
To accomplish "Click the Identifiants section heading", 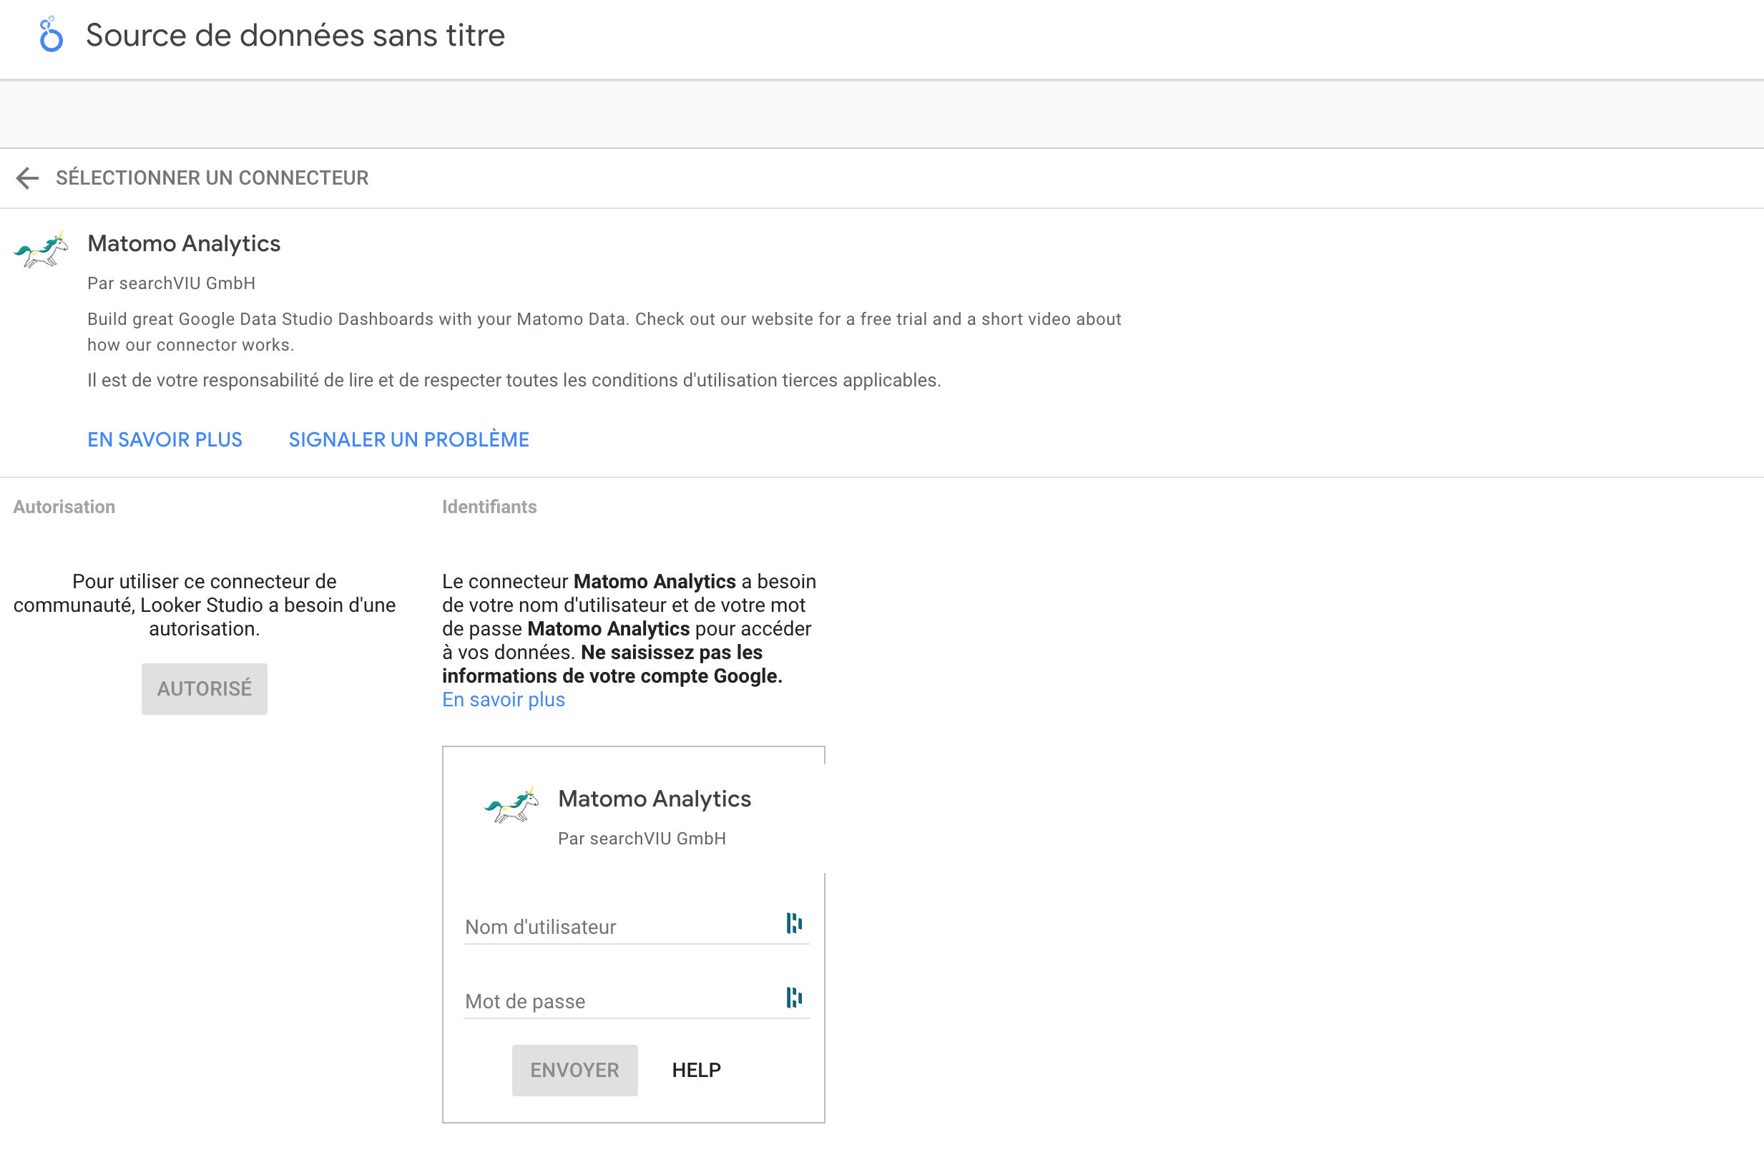I will tap(489, 507).
